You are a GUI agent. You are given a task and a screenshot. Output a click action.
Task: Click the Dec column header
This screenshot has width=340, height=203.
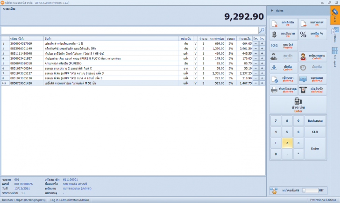255,39
